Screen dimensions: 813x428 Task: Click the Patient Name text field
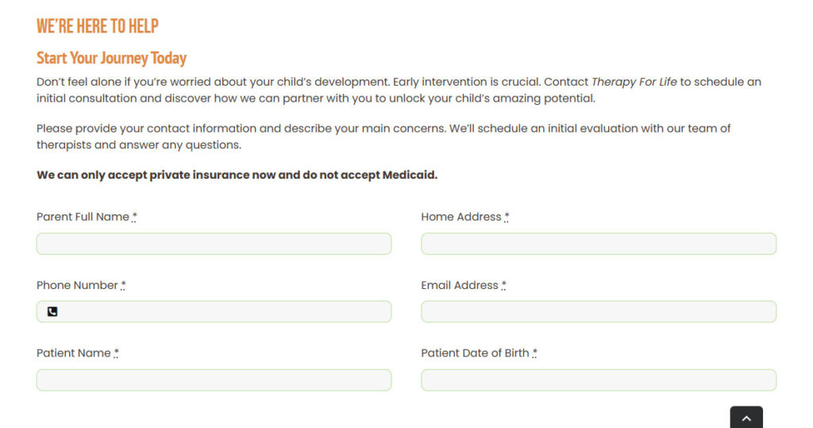pos(214,380)
